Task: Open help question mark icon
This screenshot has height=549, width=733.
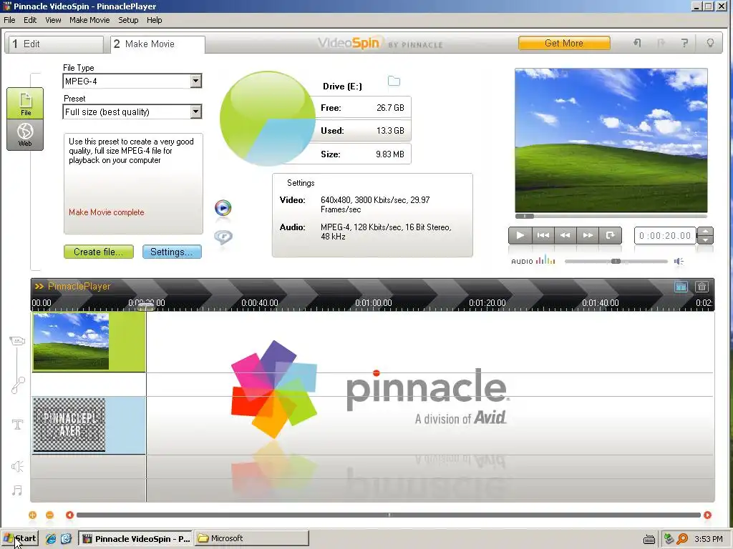Action: click(x=685, y=43)
